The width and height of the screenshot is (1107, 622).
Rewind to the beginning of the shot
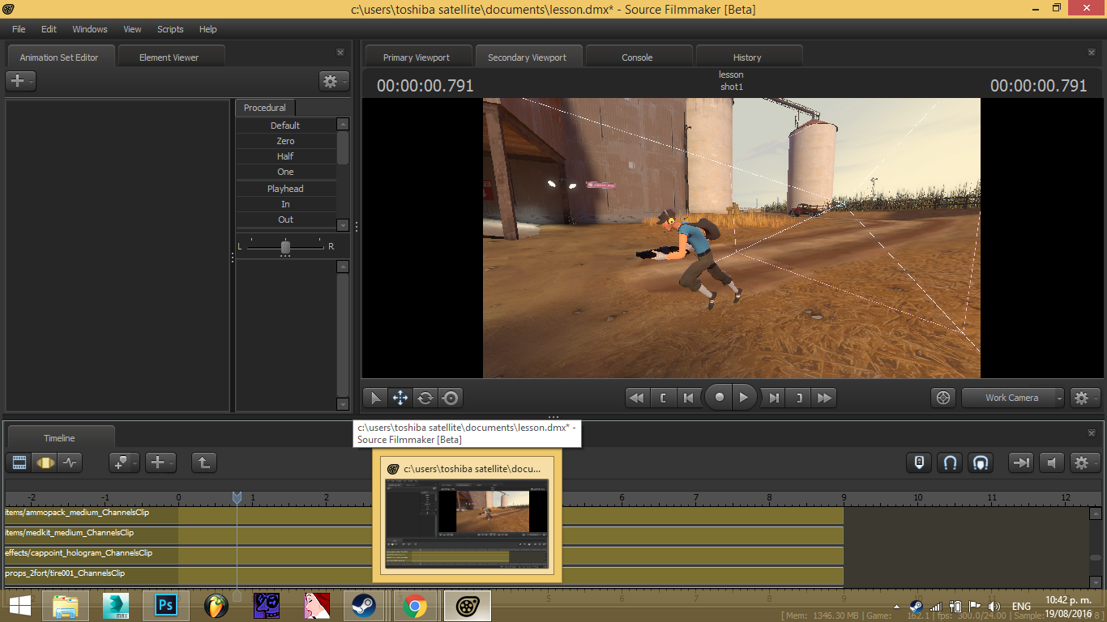pyautogui.click(x=637, y=398)
